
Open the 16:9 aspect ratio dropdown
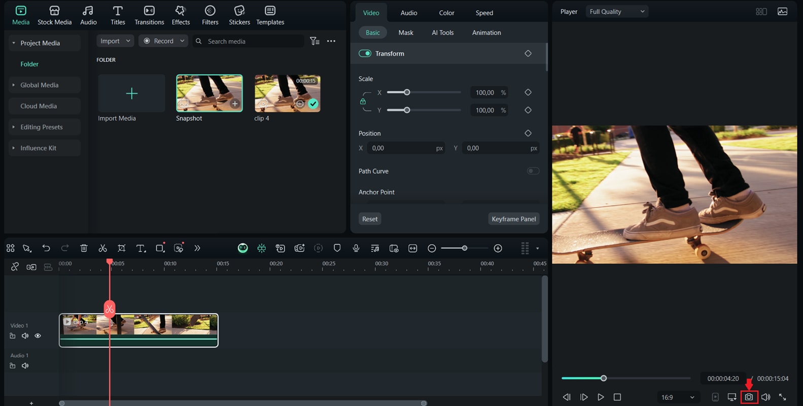click(x=678, y=397)
